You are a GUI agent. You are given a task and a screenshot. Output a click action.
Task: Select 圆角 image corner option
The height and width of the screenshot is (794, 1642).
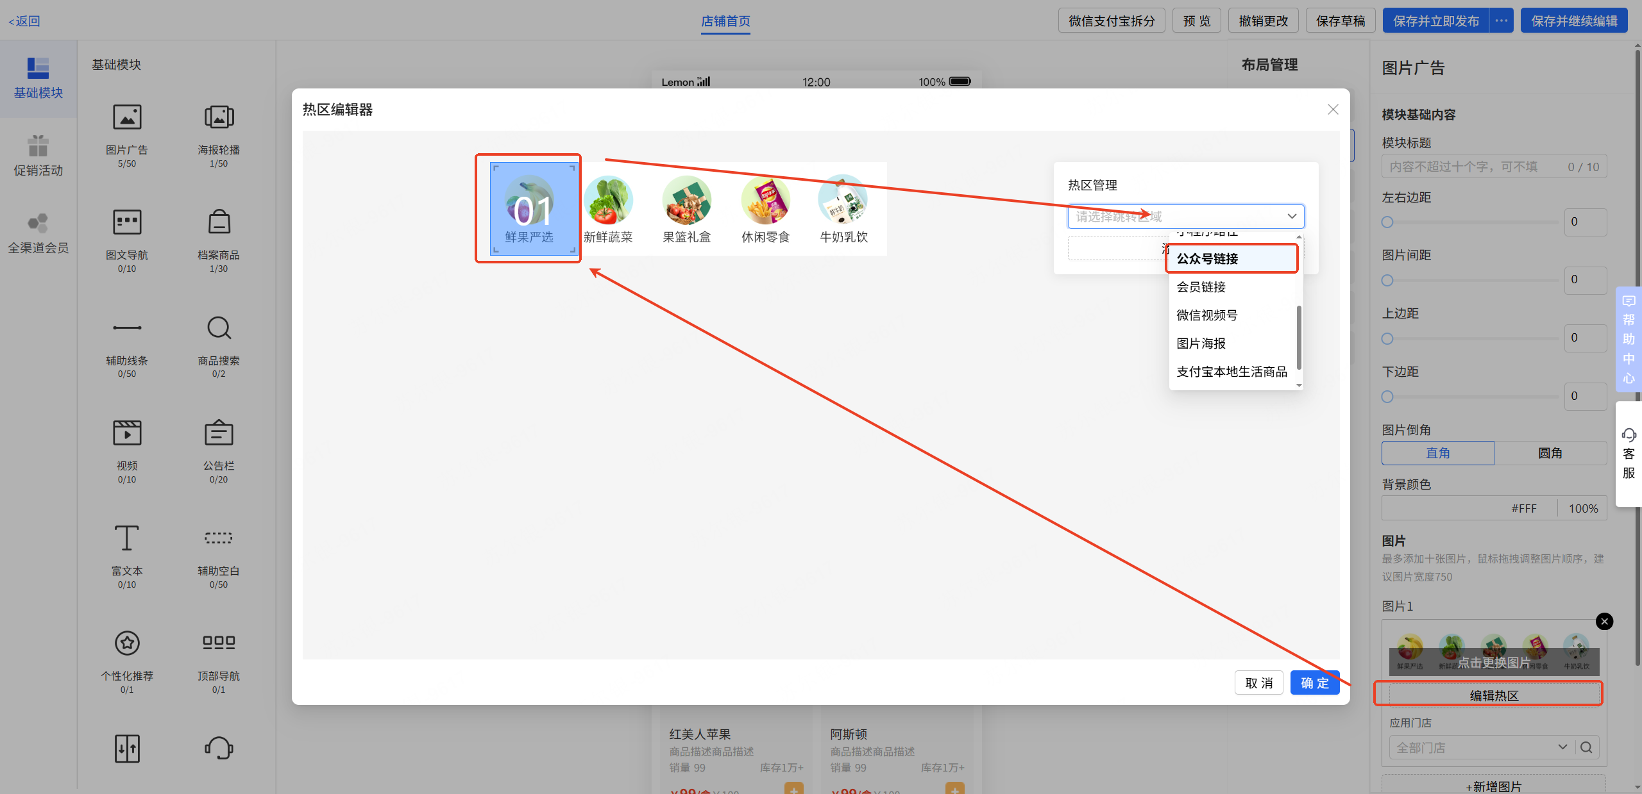click(1550, 453)
